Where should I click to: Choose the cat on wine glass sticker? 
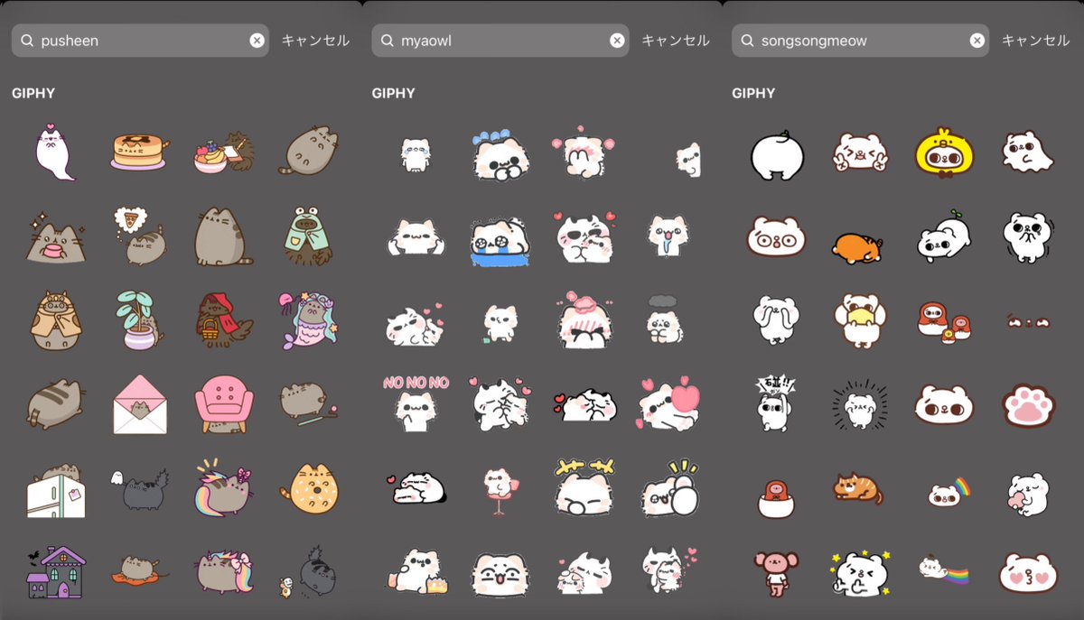(x=499, y=491)
